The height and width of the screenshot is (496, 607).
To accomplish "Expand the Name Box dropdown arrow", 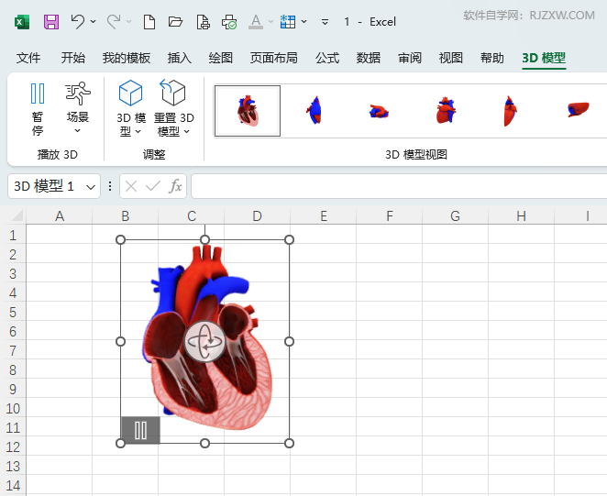I will (91, 186).
